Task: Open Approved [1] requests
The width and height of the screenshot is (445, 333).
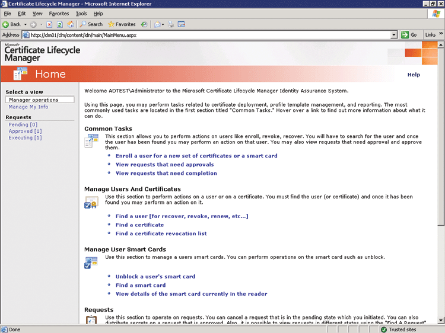Action: (25, 131)
